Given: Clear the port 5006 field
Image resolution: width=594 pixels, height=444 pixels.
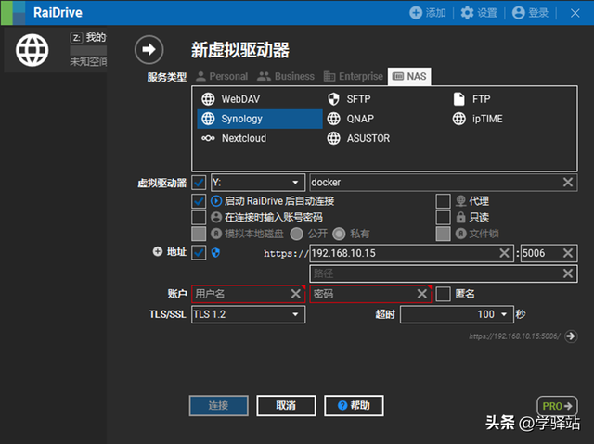Looking at the screenshot, I should [567, 253].
